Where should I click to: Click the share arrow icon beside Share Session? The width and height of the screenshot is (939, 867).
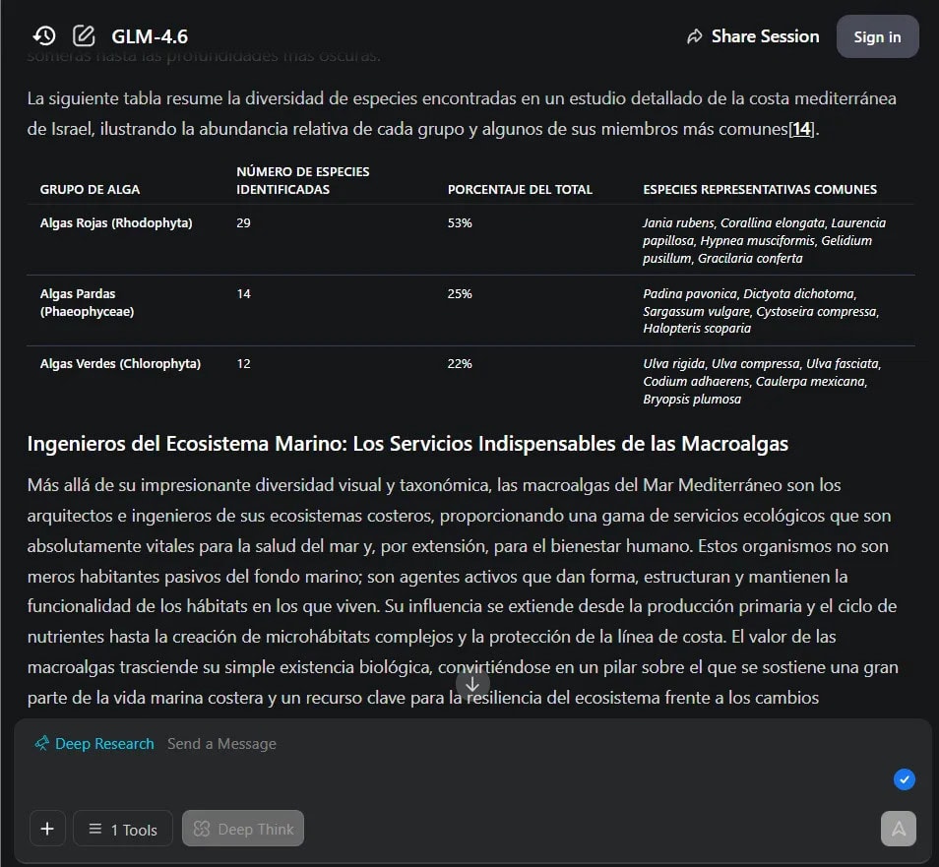pos(696,35)
